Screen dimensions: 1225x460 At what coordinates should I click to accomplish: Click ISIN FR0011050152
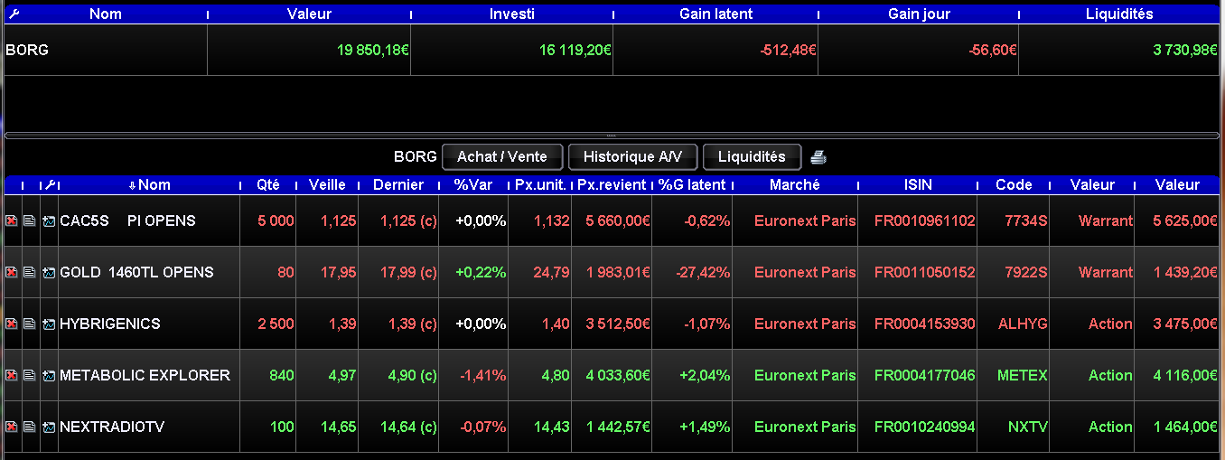(925, 273)
